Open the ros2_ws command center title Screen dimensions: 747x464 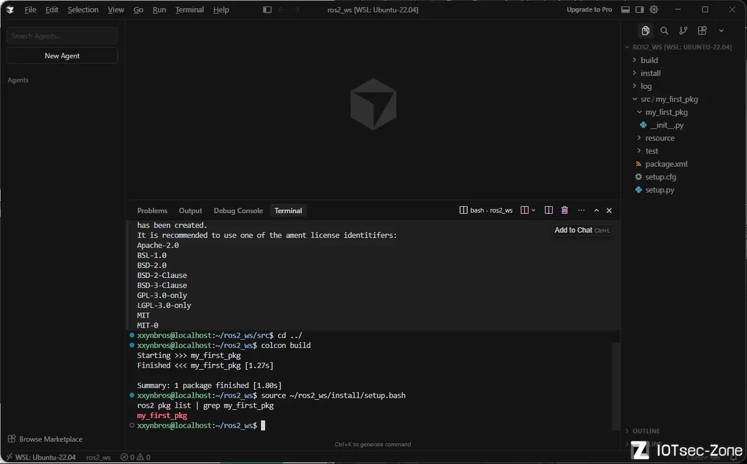373,10
